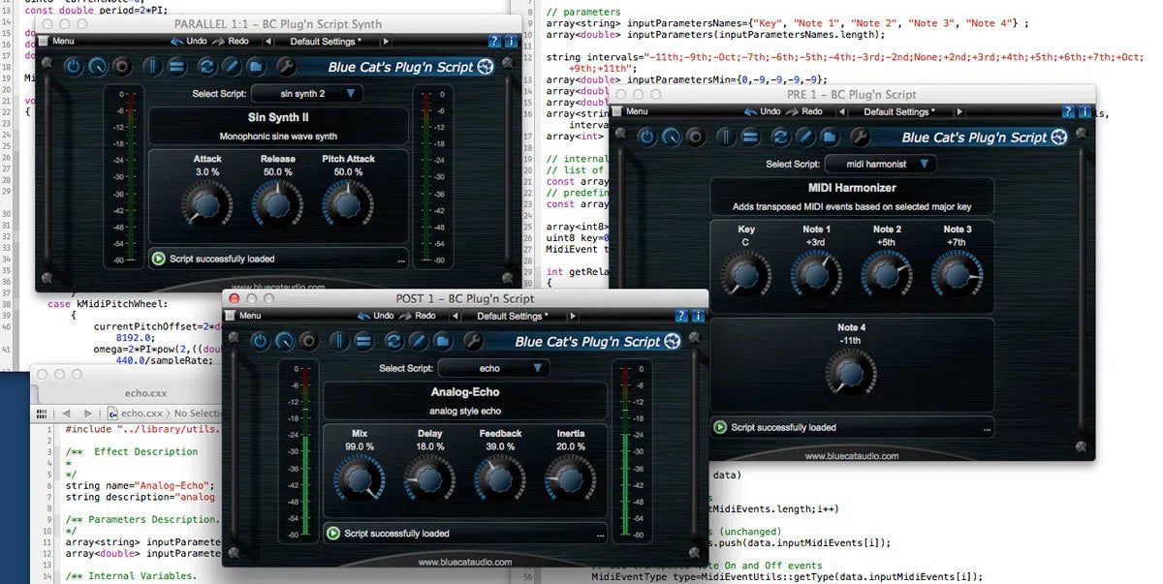Adjust the Mix knob on the Analog-Echo
This screenshot has height=584, width=1163.
359,477
